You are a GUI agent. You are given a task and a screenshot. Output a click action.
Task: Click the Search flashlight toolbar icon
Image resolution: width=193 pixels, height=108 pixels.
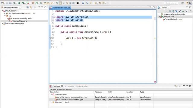[52, 3]
